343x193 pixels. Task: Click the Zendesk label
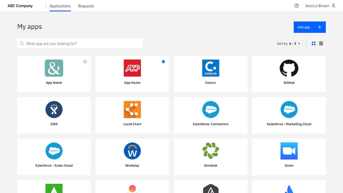pos(211,166)
